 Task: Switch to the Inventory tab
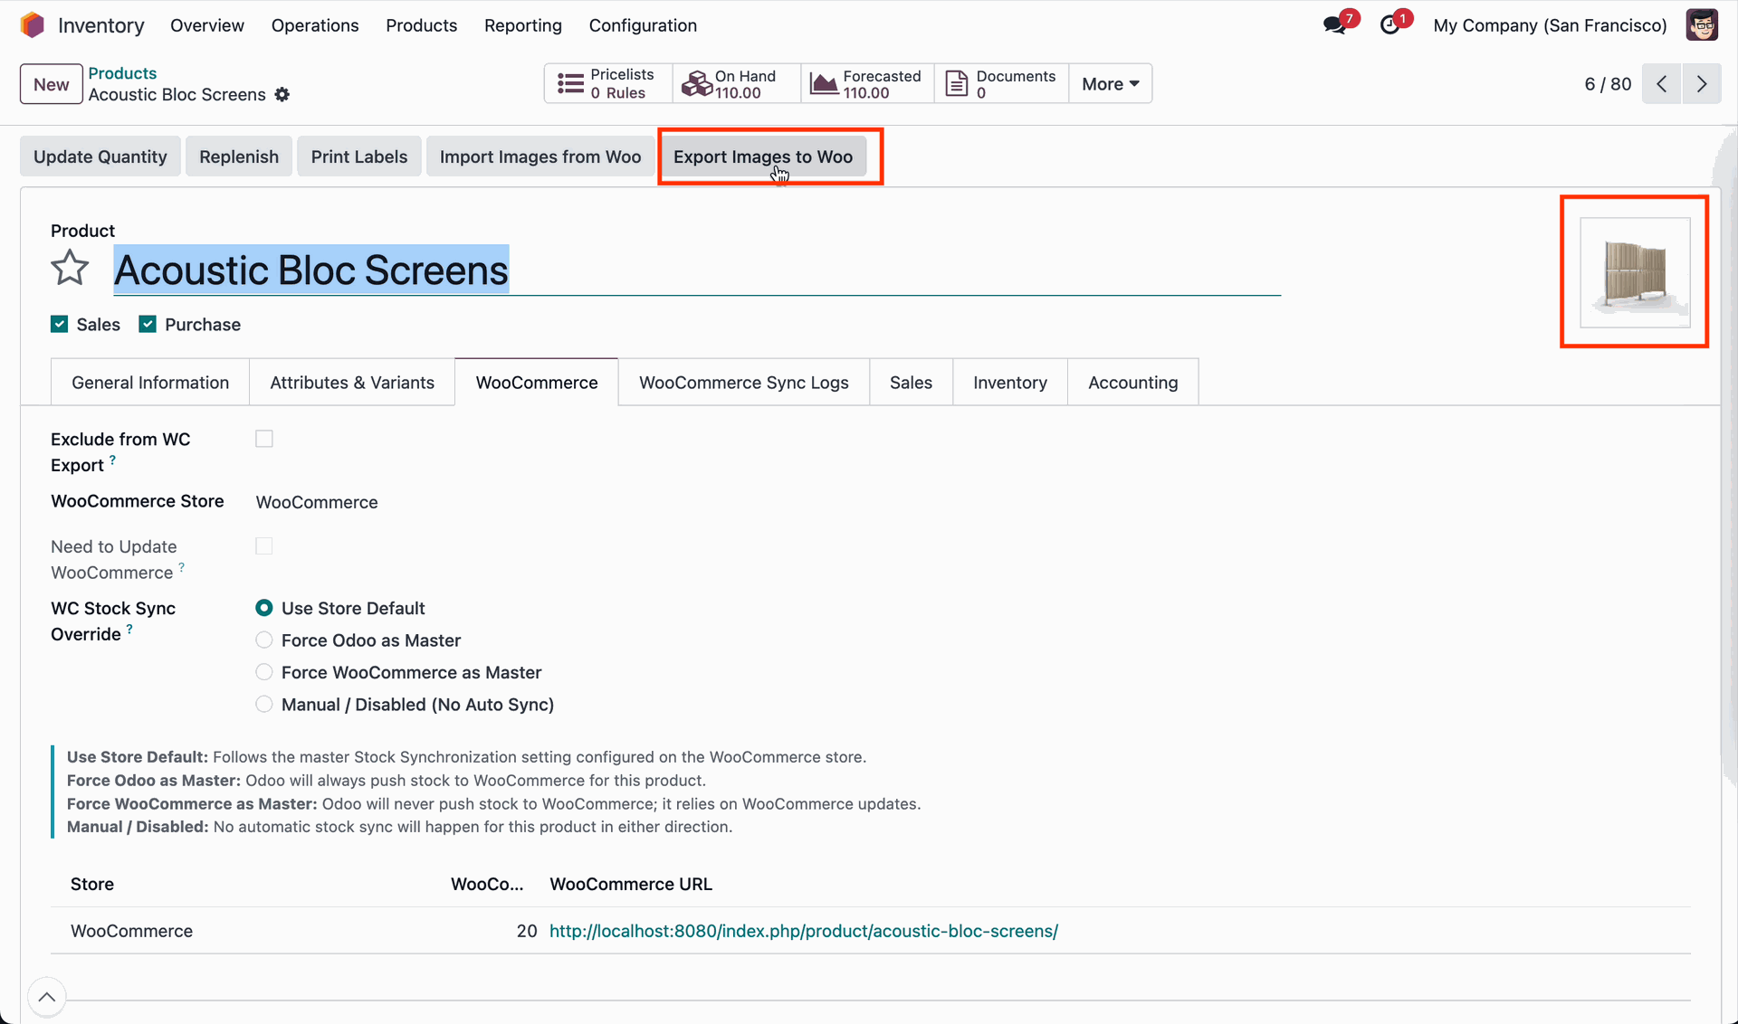coord(1010,383)
